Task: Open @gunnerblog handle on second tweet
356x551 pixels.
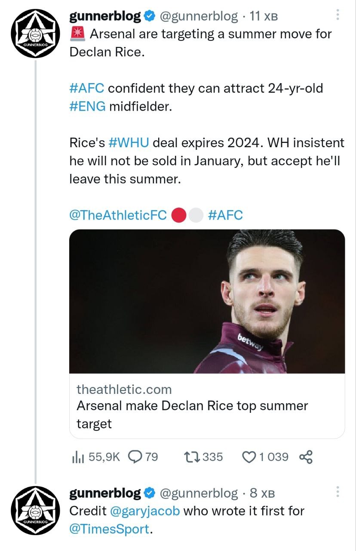Action: (198, 493)
